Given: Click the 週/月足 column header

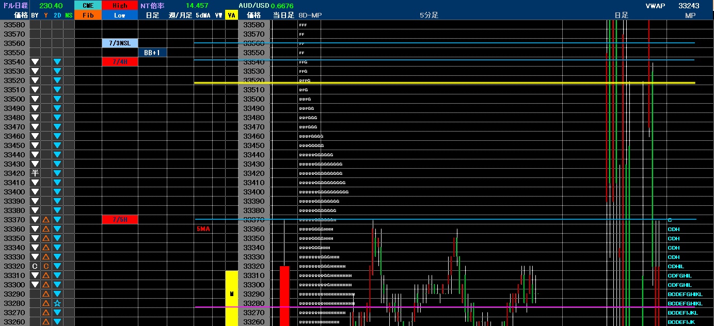Looking at the screenshot, I should (180, 15).
